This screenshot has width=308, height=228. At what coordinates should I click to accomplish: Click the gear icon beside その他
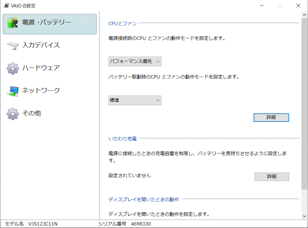click(13, 113)
